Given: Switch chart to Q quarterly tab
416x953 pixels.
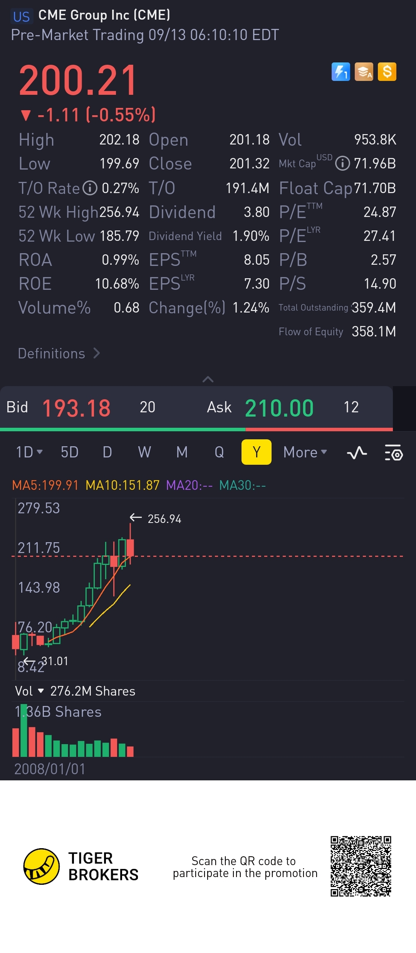Looking at the screenshot, I should coord(219,452).
